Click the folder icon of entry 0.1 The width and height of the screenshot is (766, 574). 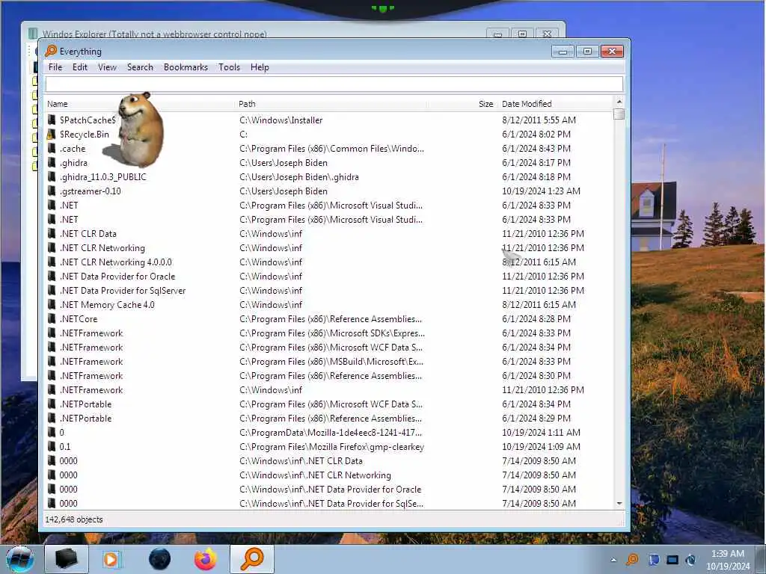(x=52, y=447)
